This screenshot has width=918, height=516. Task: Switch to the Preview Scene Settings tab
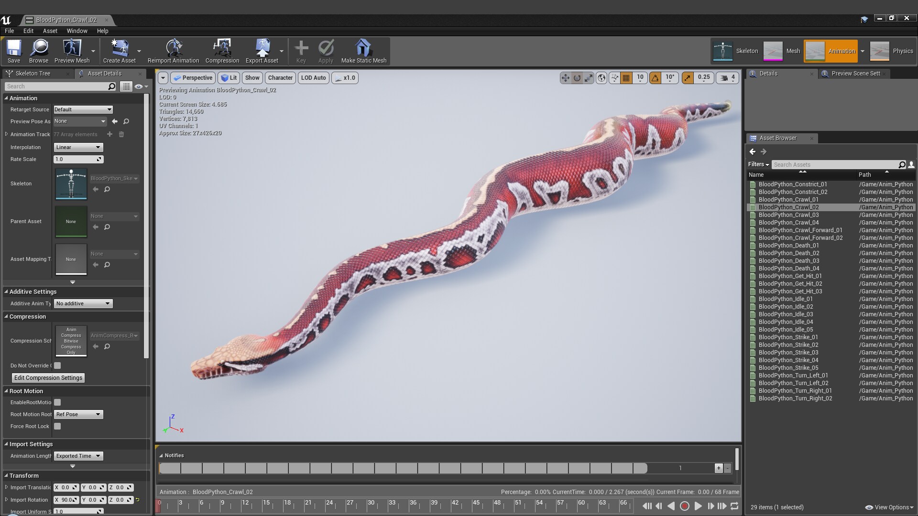point(854,73)
